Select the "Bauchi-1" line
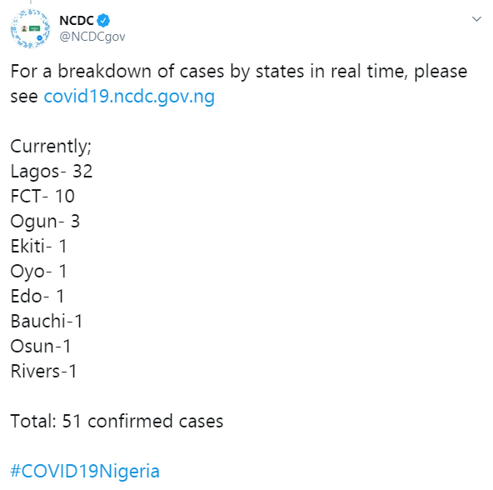The width and height of the screenshot is (493, 490). tap(47, 321)
